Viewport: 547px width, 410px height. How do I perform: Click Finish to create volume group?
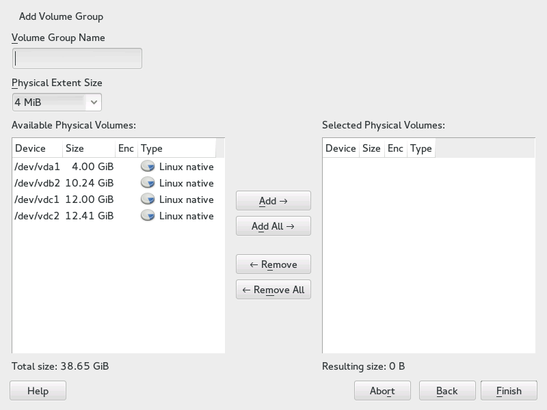509,391
